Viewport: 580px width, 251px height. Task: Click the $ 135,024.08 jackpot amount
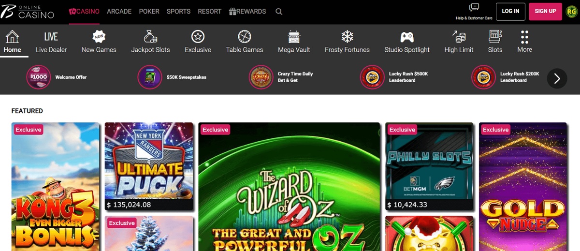click(x=129, y=205)
